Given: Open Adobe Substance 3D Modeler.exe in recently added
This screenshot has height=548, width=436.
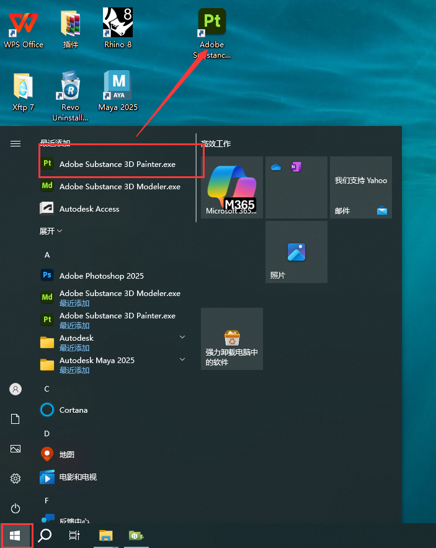Looking at the screenshot, I should (117, 186).
